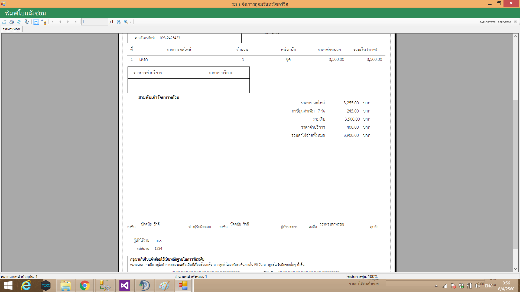This screenshot has height=292, width=520.
Task: Click the Export Report icon
Action: 4,22
